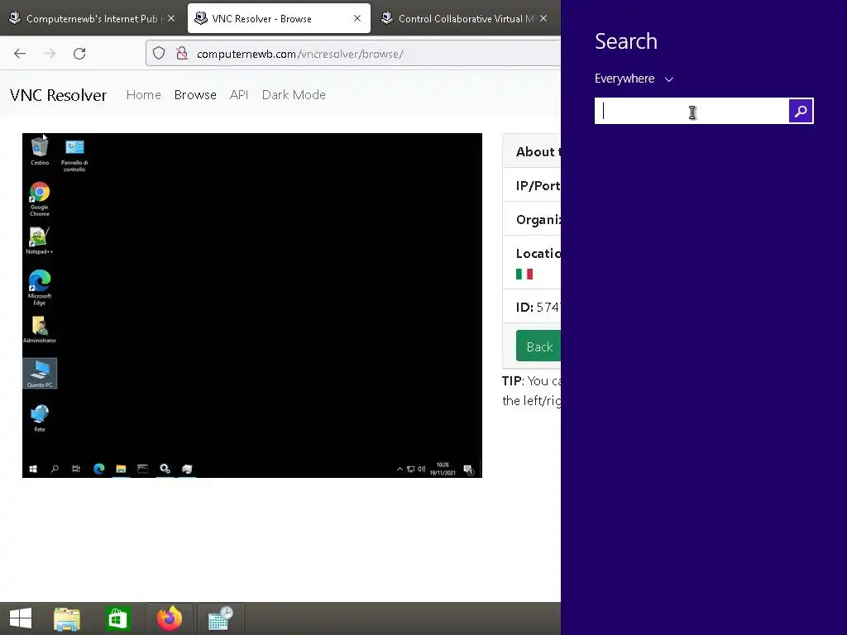Open Microsoft Edge desktop shortcut
The height and width of the screenshot is (635, 847).
40,288
